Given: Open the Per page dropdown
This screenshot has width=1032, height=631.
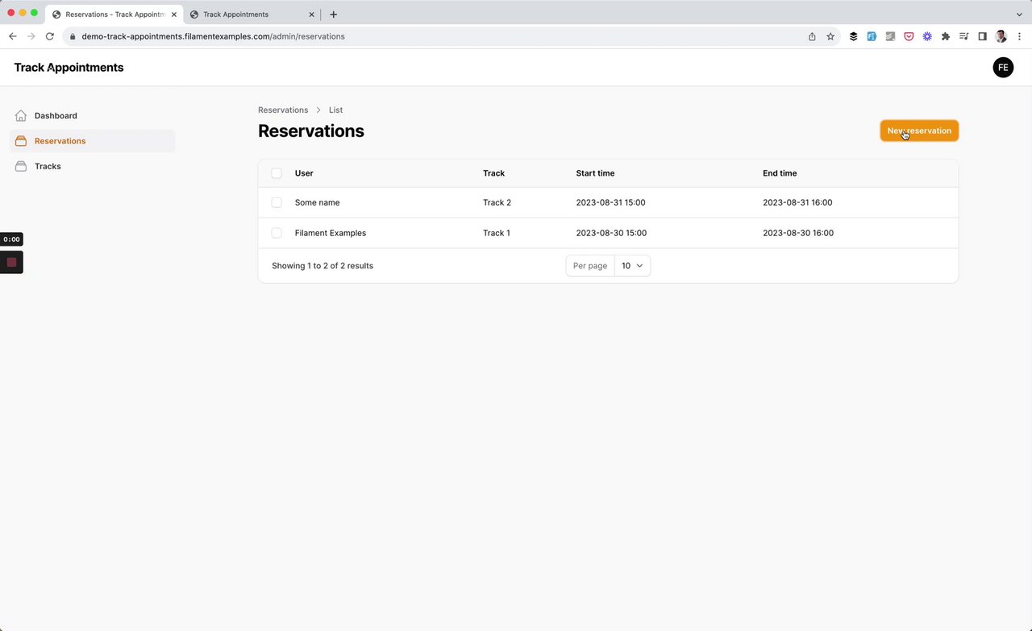Looking at the screenshot, I should (x=632, y=266).
